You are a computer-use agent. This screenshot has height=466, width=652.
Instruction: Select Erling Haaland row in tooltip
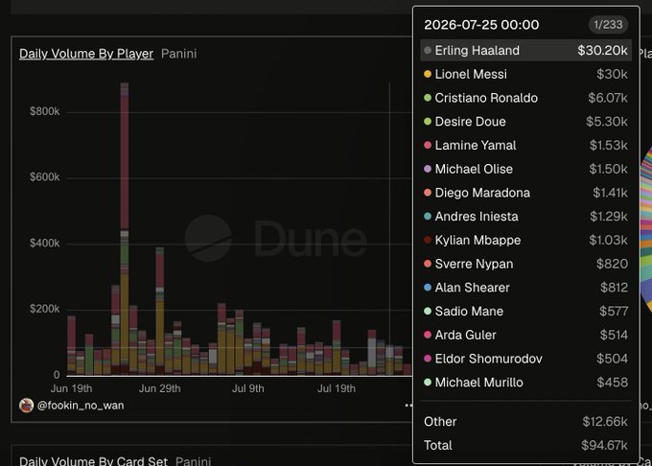526,50
